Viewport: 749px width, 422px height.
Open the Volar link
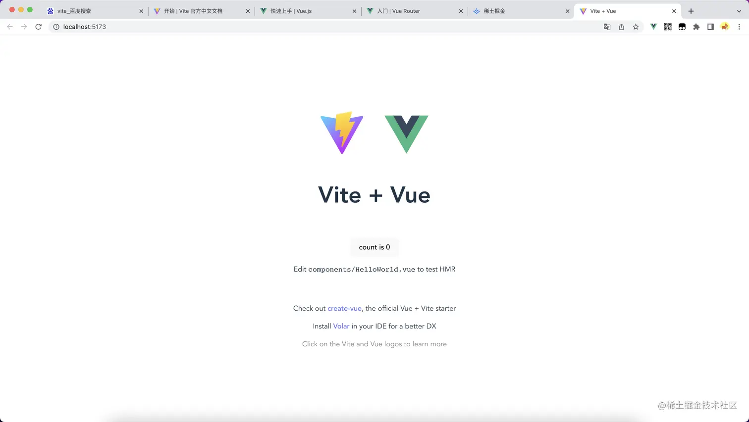click(341, 326)
